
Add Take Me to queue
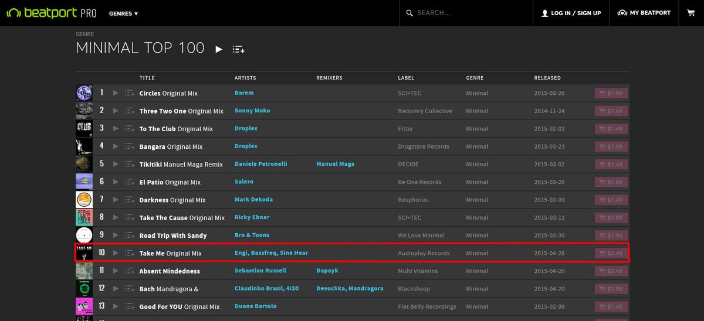pos(130,253)
